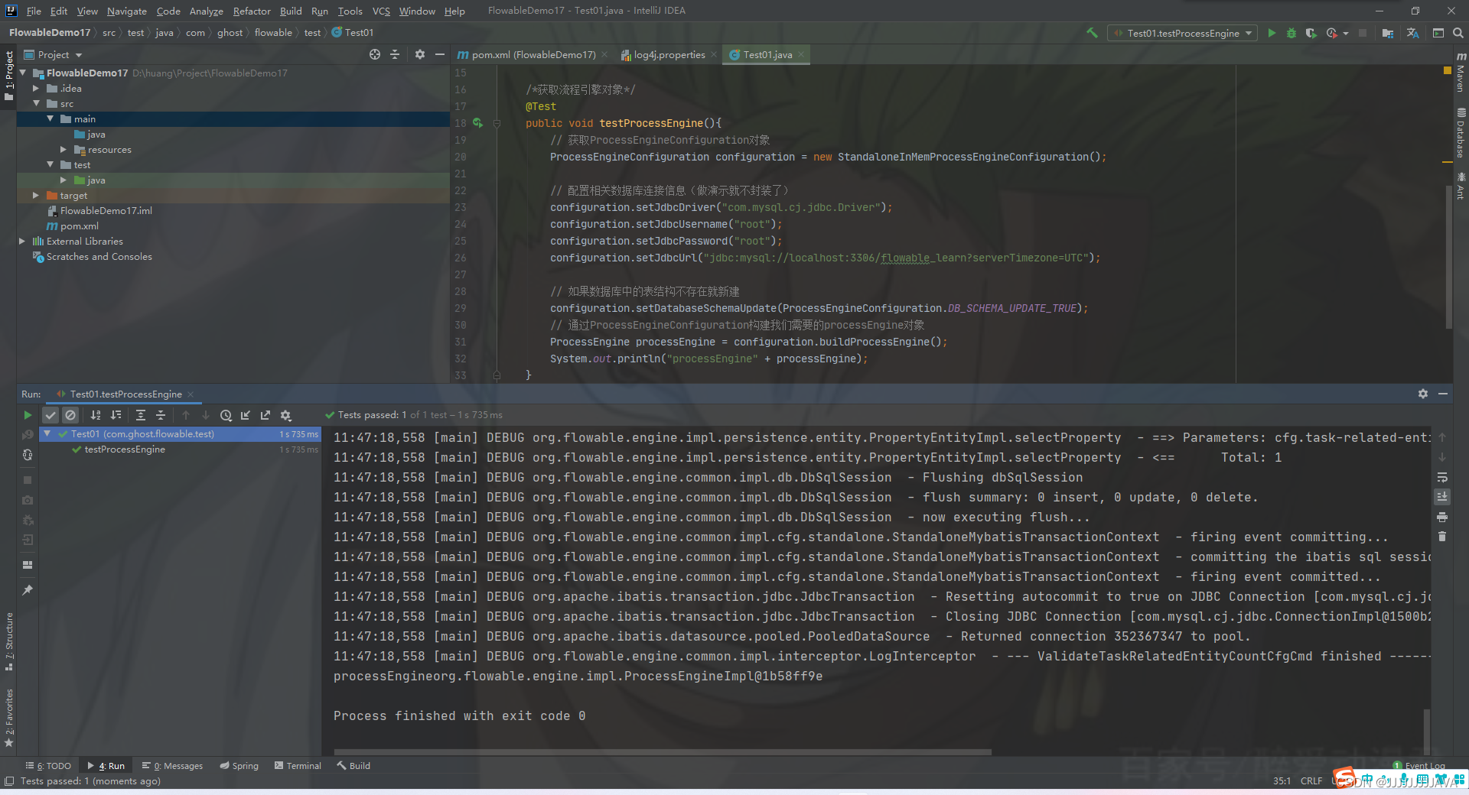Collapse Test01 node in test results tree
Viewport: 1469px width, 795px height.
[x=47, y=433]
